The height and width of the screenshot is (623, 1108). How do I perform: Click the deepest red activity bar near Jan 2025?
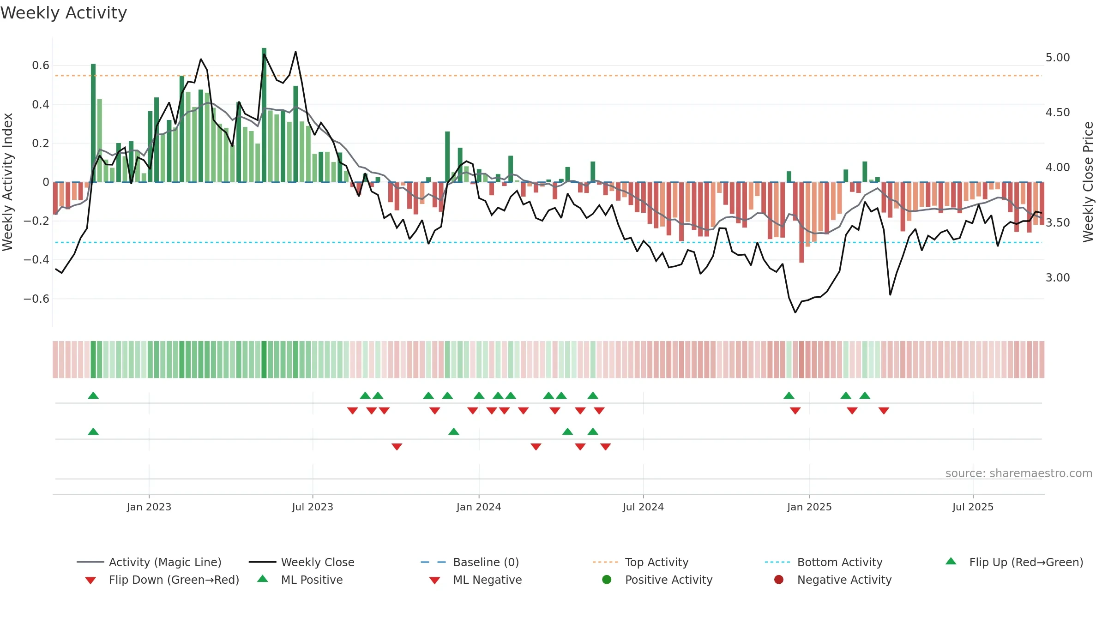point(801,222)
